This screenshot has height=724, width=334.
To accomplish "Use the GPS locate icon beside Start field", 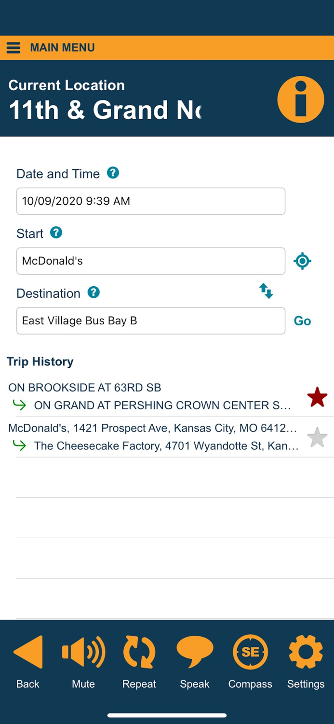I will 302,261.
